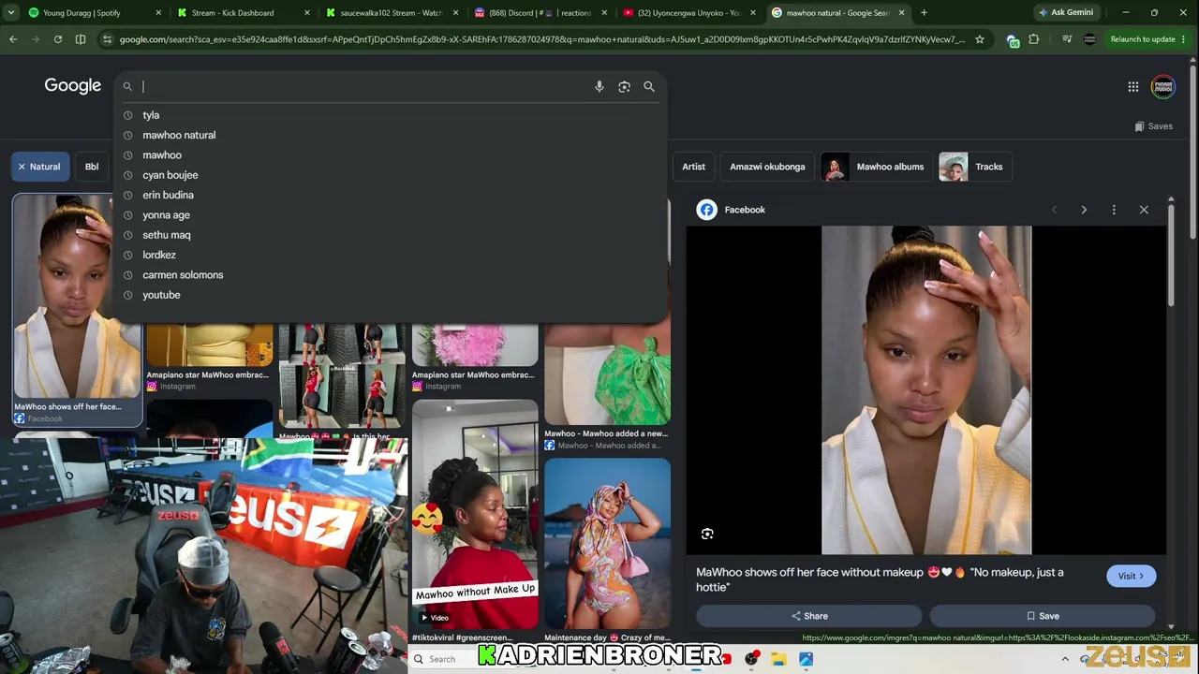Open Ask Gemini in the title bar
Screen dimensions: 1199x674
click(x=1066, y=13)
